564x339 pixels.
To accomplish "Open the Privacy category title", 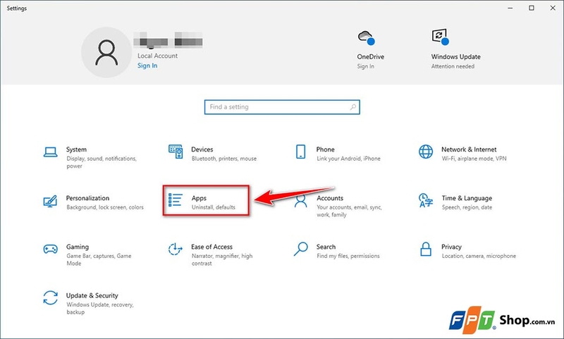I will coord(451,247).
